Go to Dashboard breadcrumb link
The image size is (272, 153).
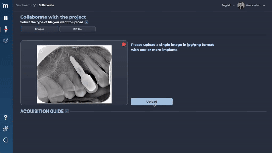(x=23, y=5)
